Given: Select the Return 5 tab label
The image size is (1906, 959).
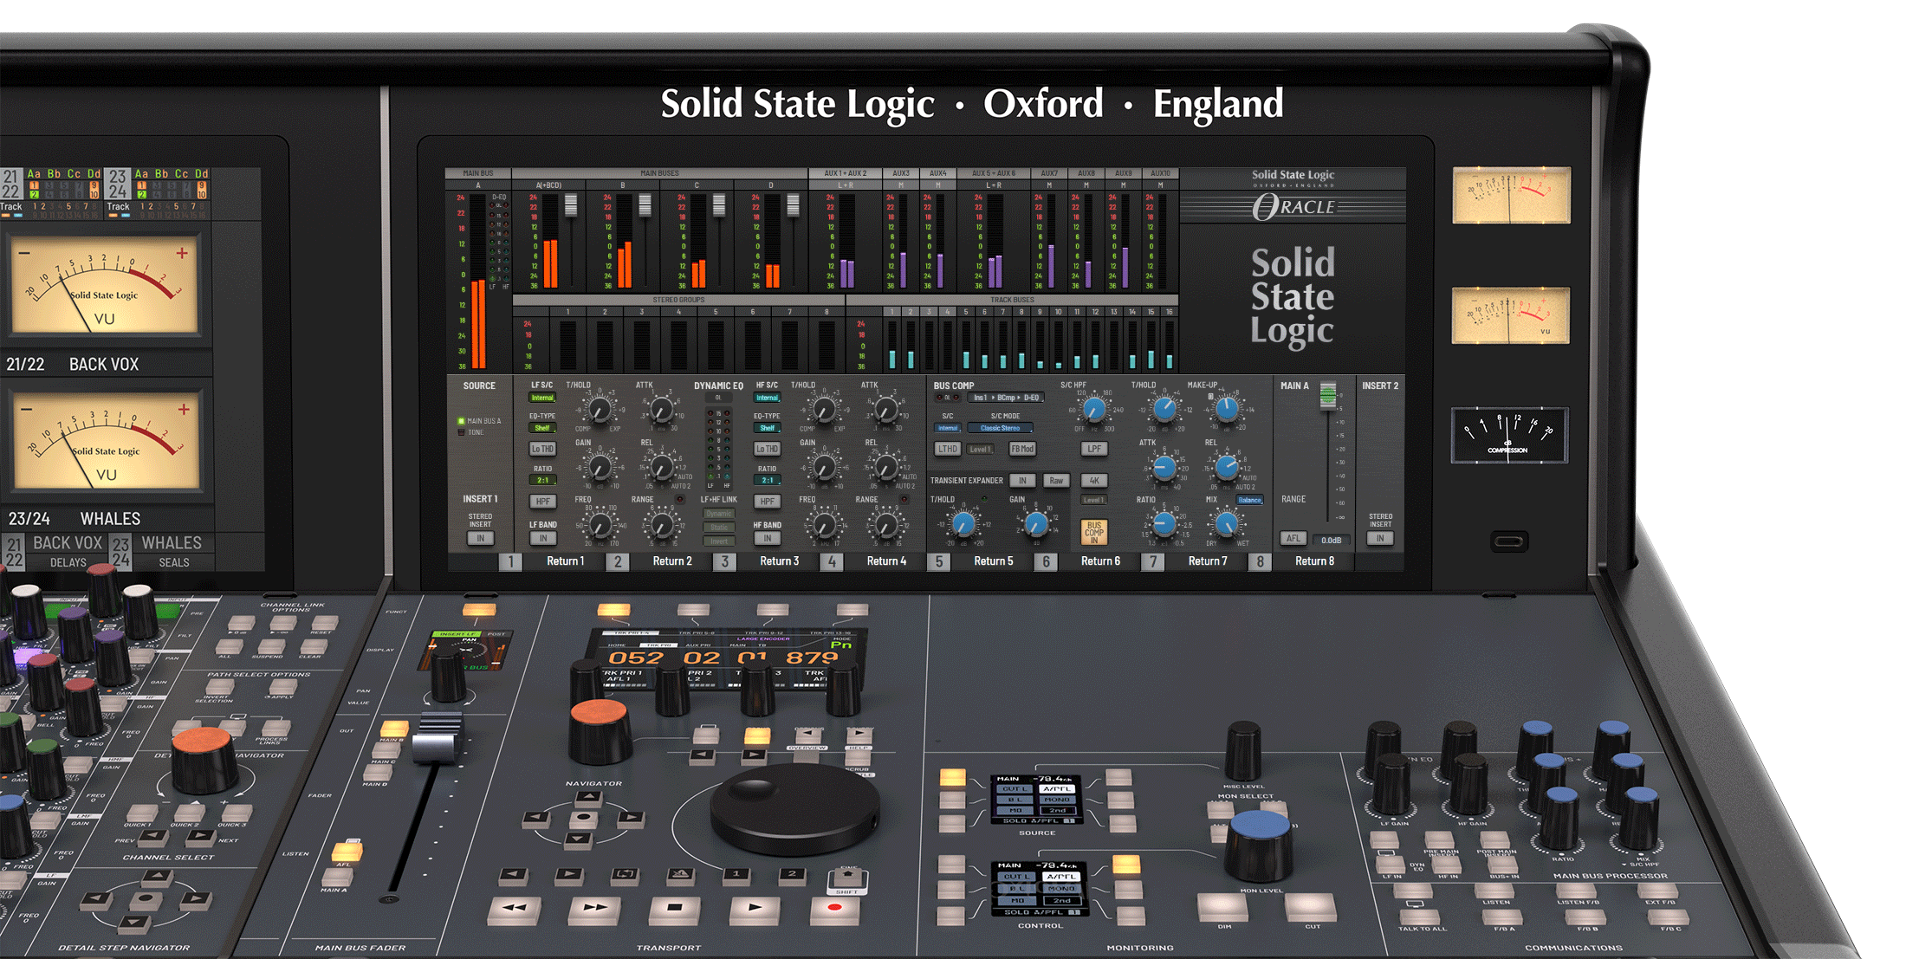Looking at the screenshot, I should [x=995, y=561].
